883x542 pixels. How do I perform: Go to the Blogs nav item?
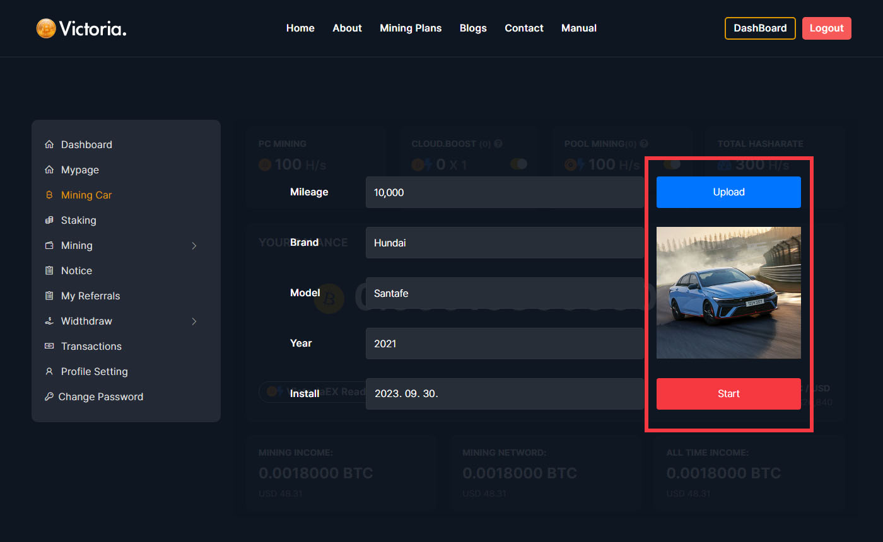[x=473, y=28]
